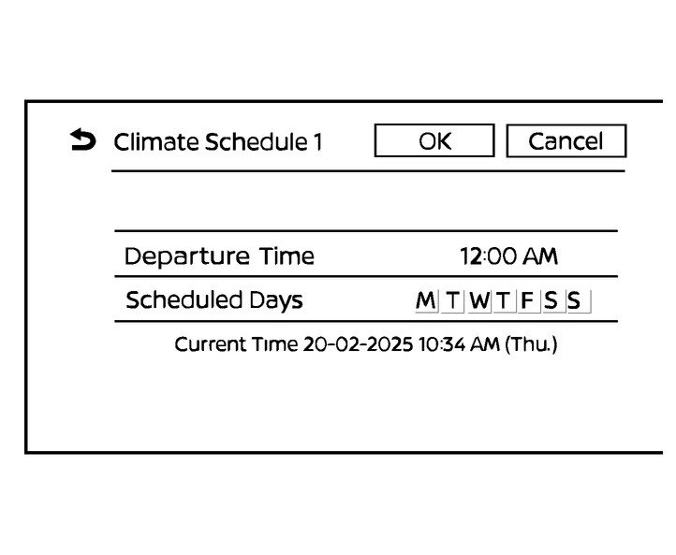The height and width of the screenshot is (555, 676).
Task: Go back using the return arrow icon
Action: pyautogui.click(x=82, y=141)
